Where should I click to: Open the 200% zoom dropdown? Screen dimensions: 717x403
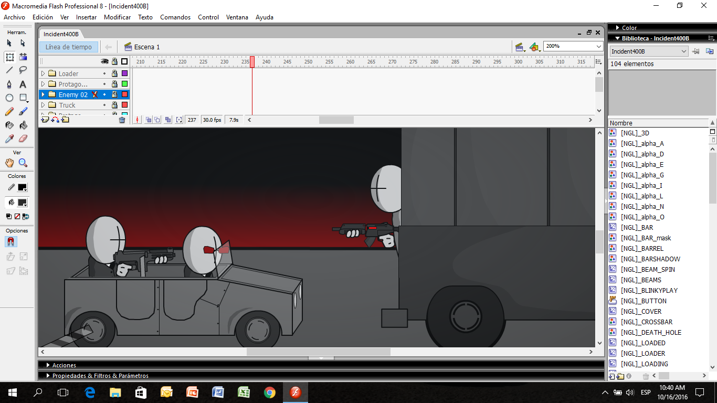(x=599, y=46)
